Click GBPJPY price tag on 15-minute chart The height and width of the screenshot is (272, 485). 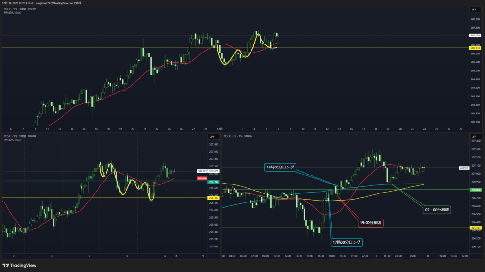(464, 168)
